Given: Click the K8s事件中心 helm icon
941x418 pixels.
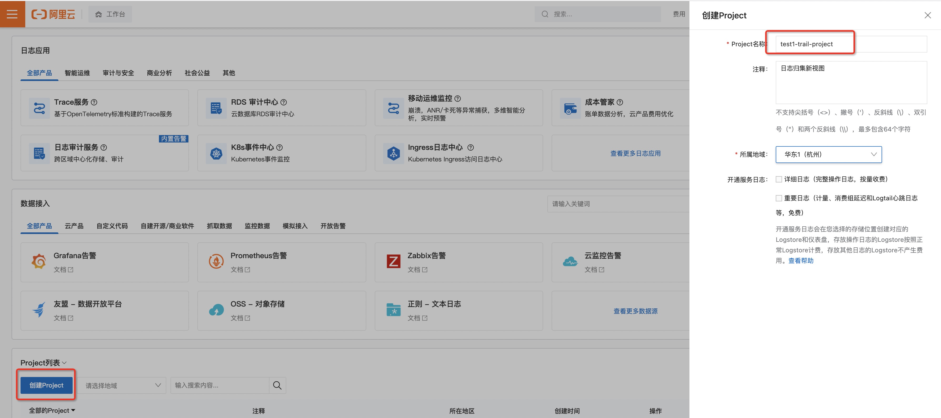Looking at the screenshot, I should pos(216,153).
